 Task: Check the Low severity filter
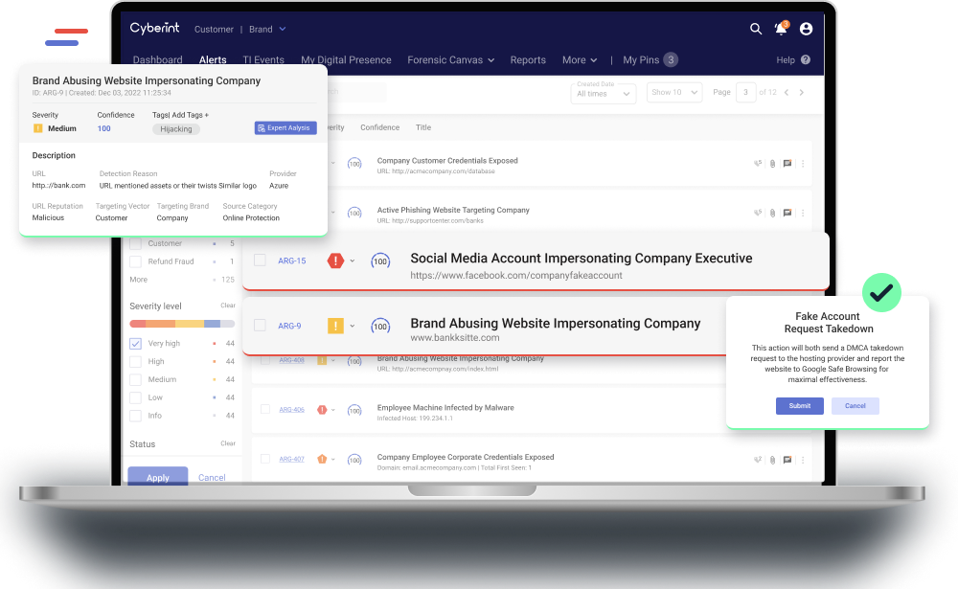pos(136,397)
